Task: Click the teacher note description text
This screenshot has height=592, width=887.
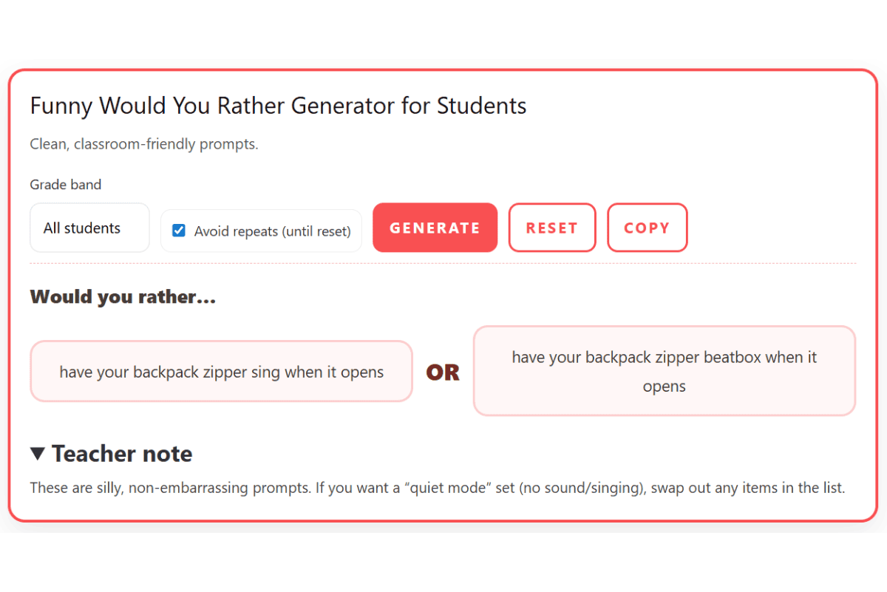Action: (x=437, y=488)
